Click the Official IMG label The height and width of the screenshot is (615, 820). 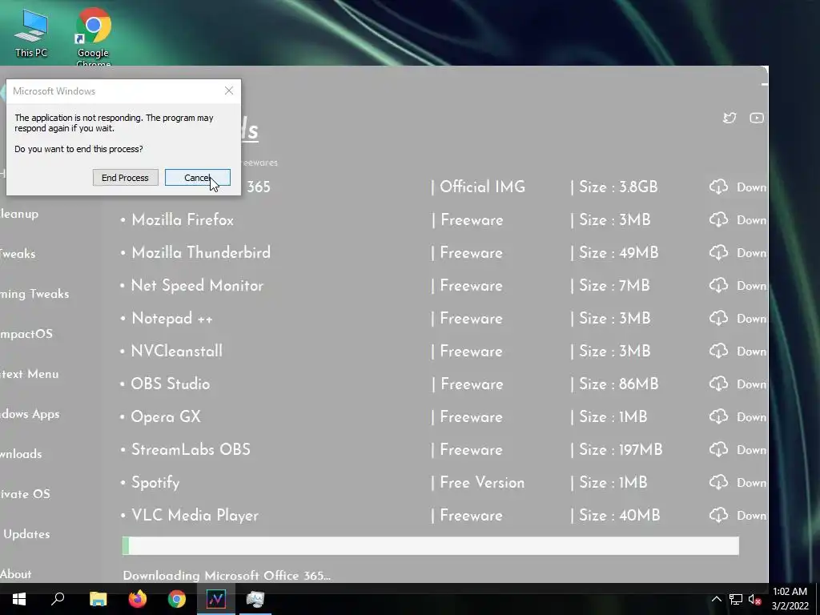482,187
